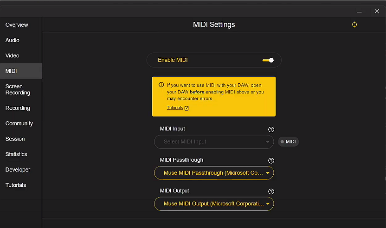This screenshot has width=386, height=228.
Task: Click the MIDI Settings heading
Action: [214, 25]
